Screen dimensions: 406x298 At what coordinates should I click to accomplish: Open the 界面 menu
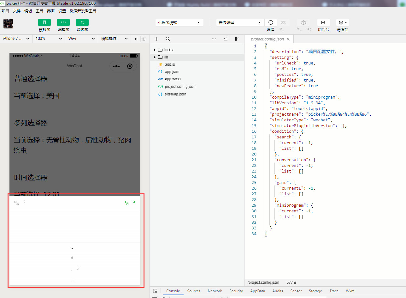(51, 11)
